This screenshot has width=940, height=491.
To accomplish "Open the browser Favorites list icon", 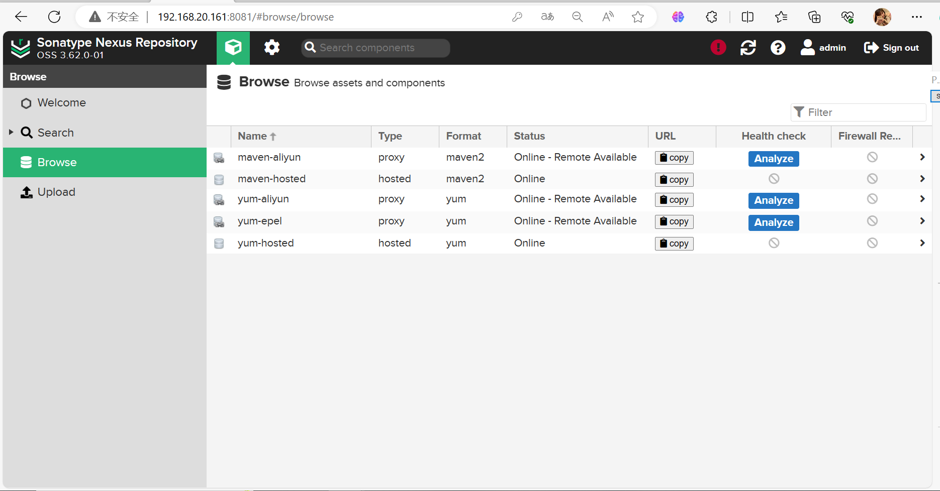I will (x=781, y=17).
